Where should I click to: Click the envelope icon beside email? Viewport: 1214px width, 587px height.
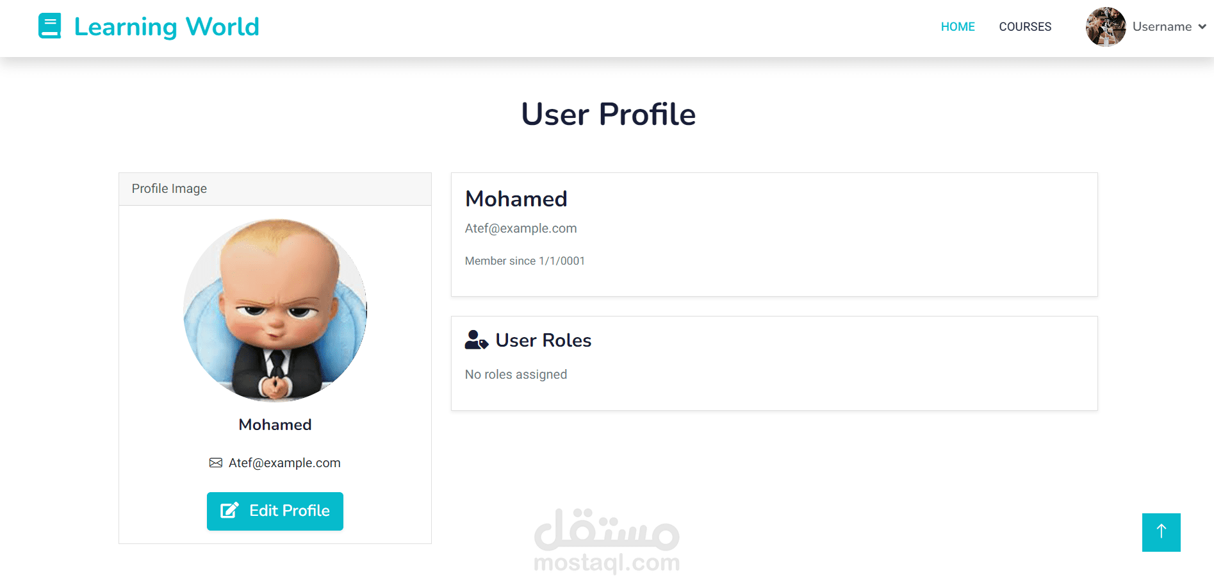[x=216, y=463]
